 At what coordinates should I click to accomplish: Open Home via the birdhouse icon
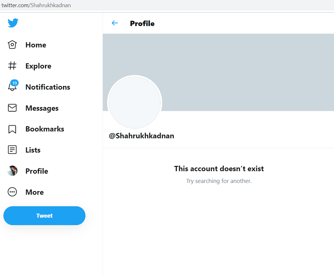12,45
